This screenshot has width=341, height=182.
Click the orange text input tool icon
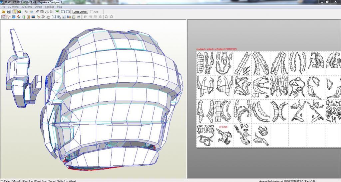click(x=28, y=17)
